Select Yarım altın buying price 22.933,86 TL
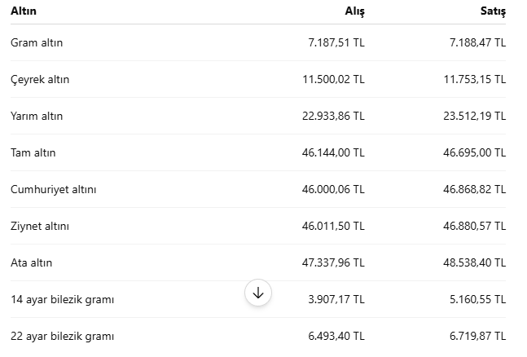The image size is (527, 357). click(x=333, y=116)
